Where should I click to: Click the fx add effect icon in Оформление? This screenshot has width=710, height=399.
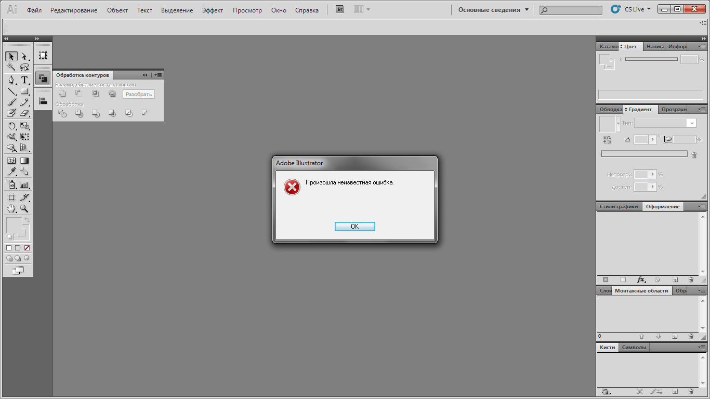click(641, 280)
